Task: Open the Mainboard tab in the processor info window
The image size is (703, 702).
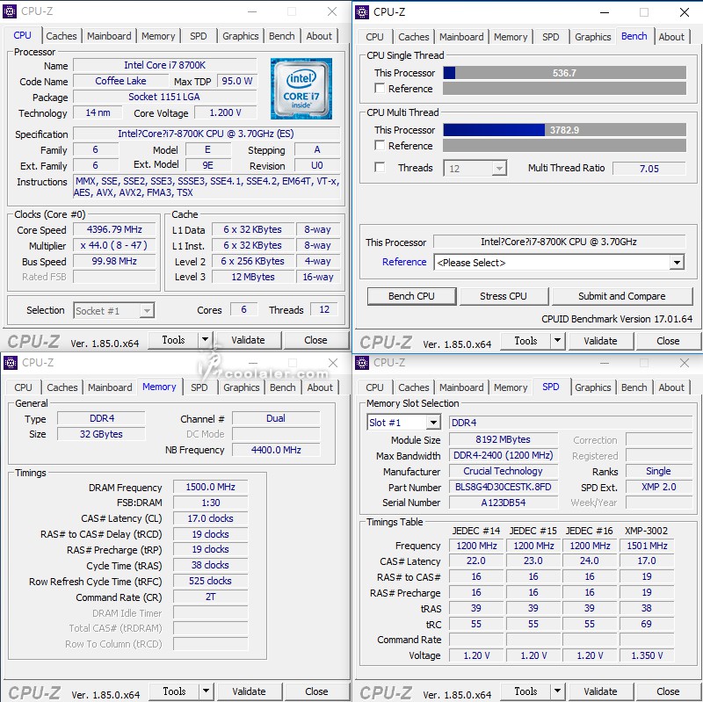Action: (x=109, y=36)
